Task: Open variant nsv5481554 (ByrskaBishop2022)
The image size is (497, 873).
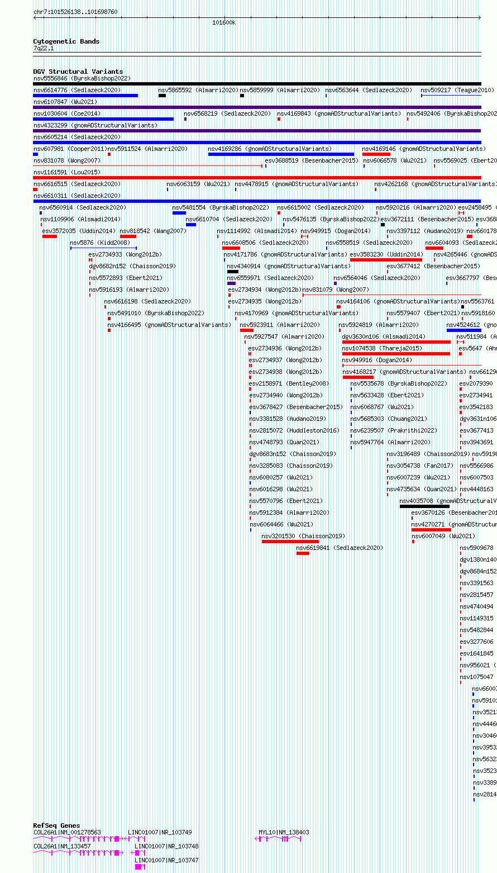Action: point(221,207)
